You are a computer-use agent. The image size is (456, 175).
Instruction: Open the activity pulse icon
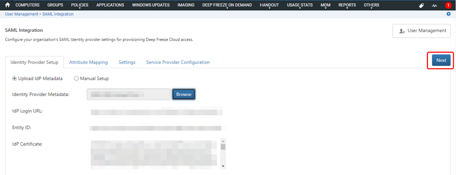pyautogui.click(x=434, y=6)
